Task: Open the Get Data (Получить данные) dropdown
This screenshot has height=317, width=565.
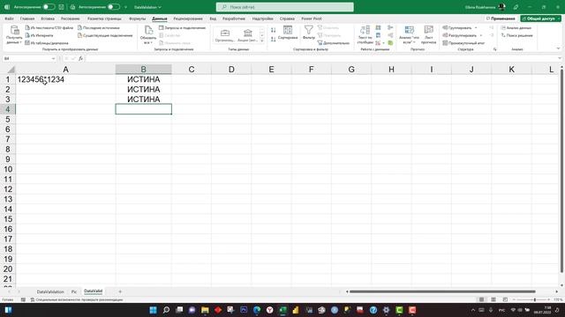Action: tap(14, 35)
